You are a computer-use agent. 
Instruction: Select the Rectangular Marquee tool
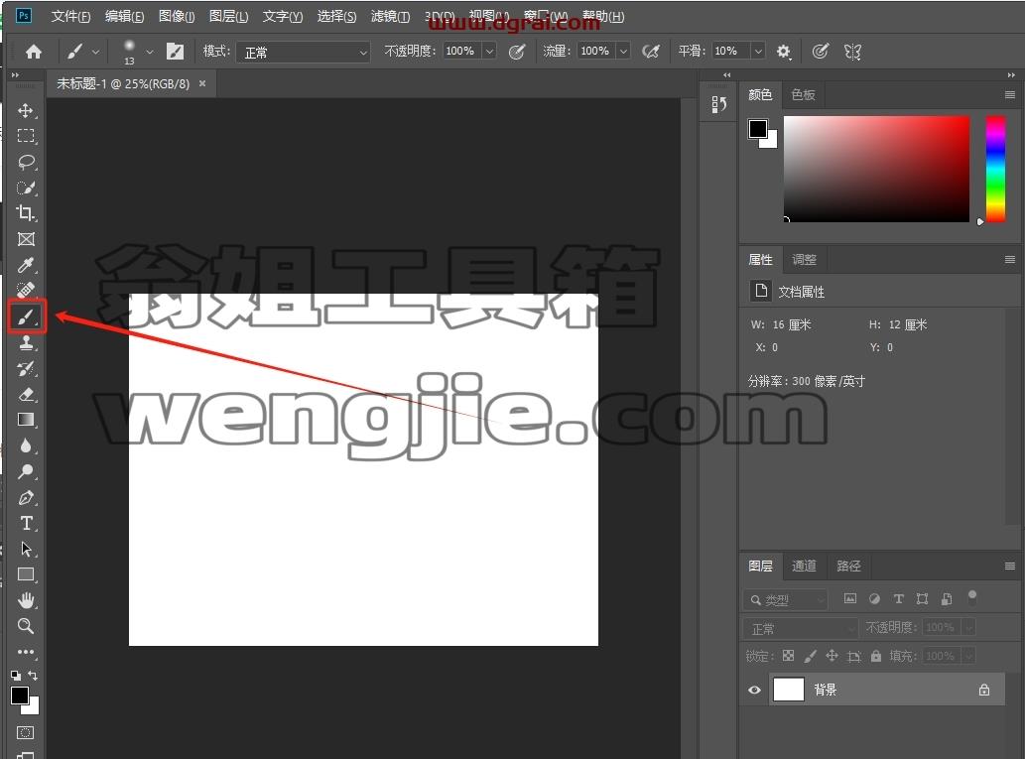click(x=26, y=136)
